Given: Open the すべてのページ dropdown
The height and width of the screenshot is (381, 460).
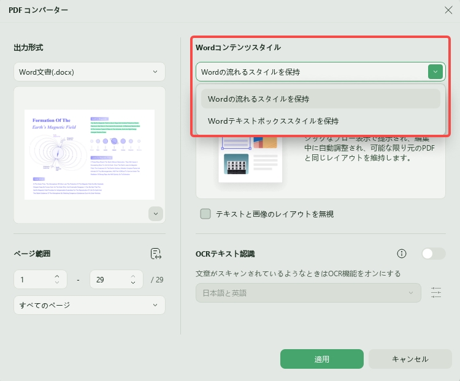Looking at the screenshot, I should (90, 305).
